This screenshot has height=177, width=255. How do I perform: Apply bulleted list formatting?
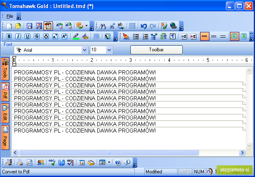click(136, 36)
